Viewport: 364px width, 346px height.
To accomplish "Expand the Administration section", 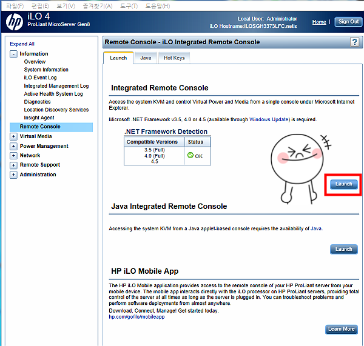I will [13, 175].
